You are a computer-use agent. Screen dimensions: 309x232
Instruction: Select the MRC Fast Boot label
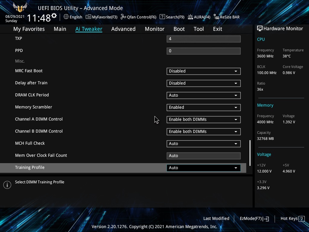[29, 71]
